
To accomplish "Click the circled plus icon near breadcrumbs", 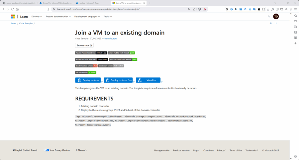I will [x=270, y=24].
